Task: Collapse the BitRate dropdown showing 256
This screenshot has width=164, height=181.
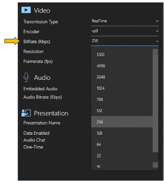Action: pyautogui.click(x=157, y=41)
